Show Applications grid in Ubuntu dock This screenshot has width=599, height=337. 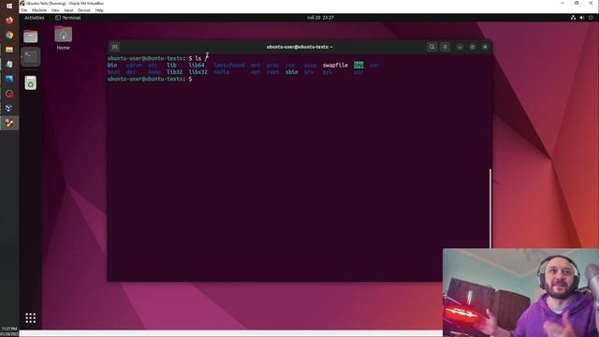click(x=31, y=318)
